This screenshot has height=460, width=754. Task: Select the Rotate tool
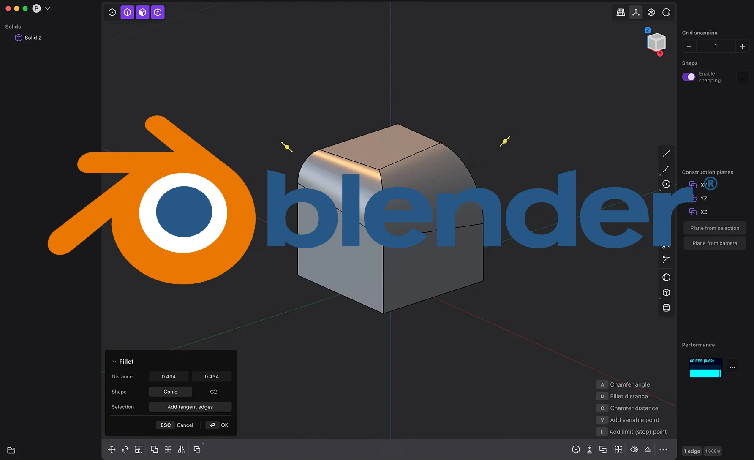coord(125,449)
